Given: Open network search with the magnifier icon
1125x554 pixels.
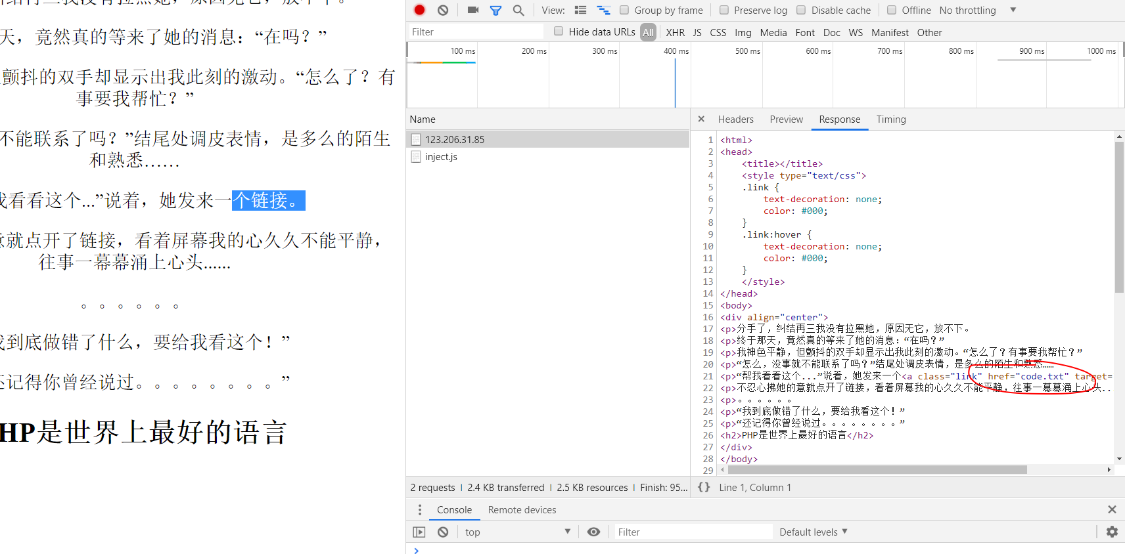Looking at the screenshot, I should 518,10.
